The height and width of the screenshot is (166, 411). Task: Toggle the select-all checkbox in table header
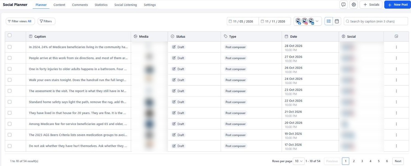10,35
